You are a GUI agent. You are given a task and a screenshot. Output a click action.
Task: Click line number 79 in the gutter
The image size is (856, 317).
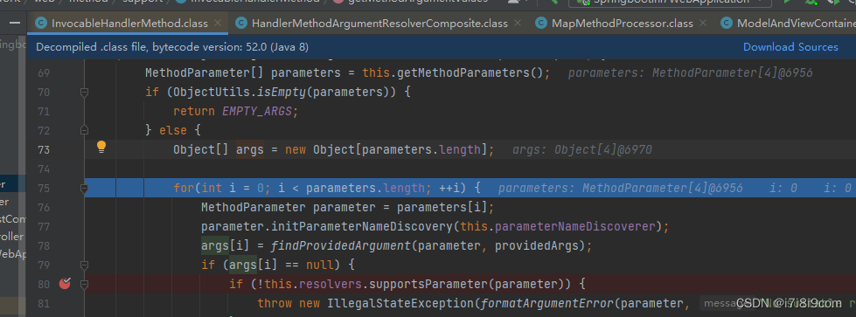[43, 265]
